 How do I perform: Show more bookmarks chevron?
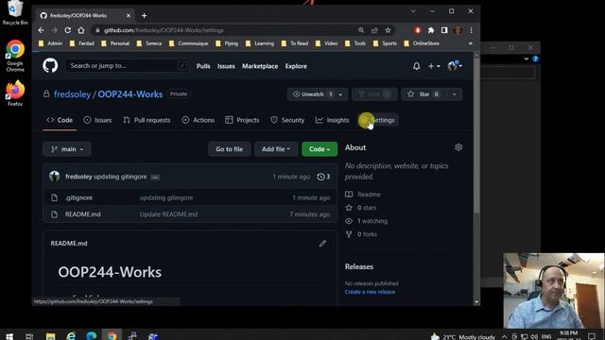[471, 43]
